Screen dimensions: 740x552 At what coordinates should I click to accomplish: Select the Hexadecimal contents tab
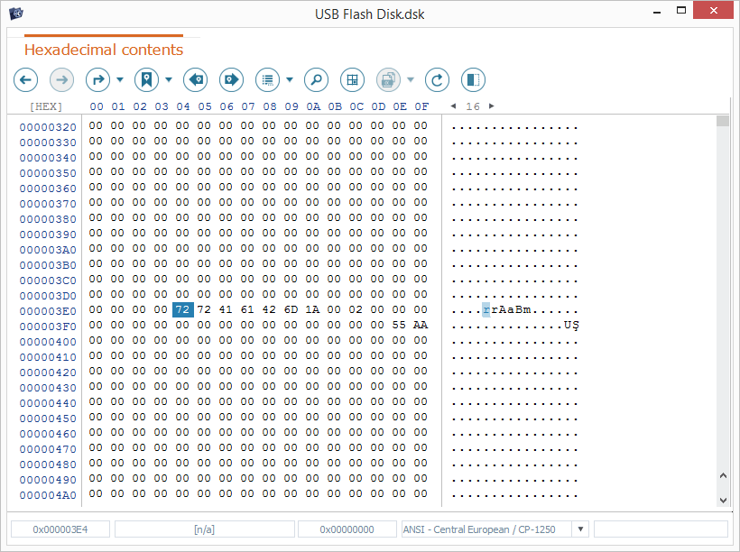(x=104, y=50)
